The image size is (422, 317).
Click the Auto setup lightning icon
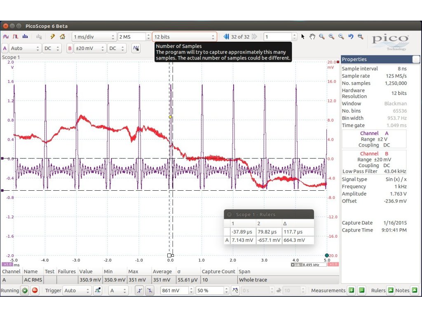point(53,37)
